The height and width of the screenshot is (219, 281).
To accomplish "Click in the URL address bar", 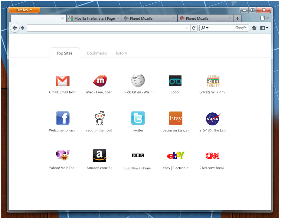I will tap(106, 28).
